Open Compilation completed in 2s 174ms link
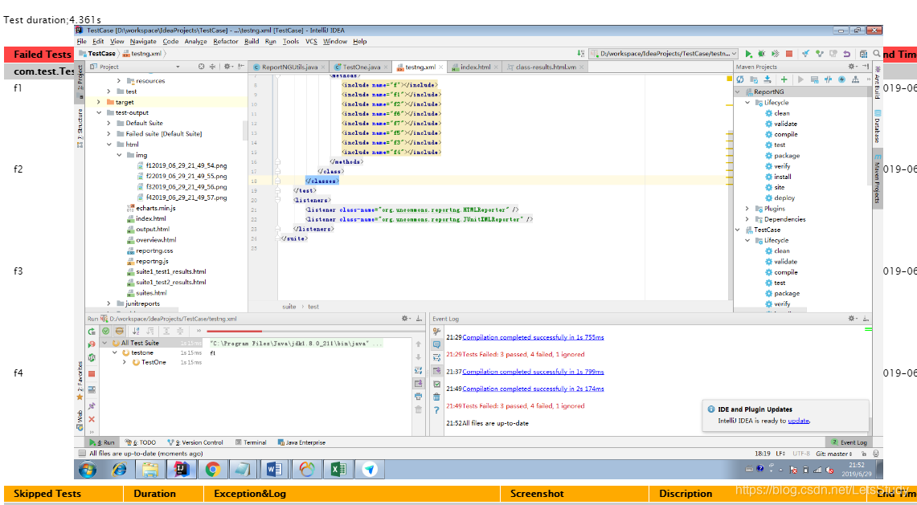The width and height of the screenshot is (917, 505). (x=533, y=389)
